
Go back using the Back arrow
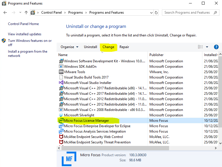click(x=5, y=13)
